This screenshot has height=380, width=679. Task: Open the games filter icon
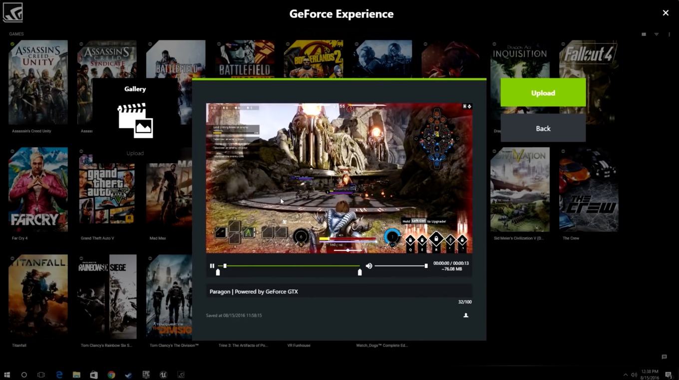pos(657,34)
